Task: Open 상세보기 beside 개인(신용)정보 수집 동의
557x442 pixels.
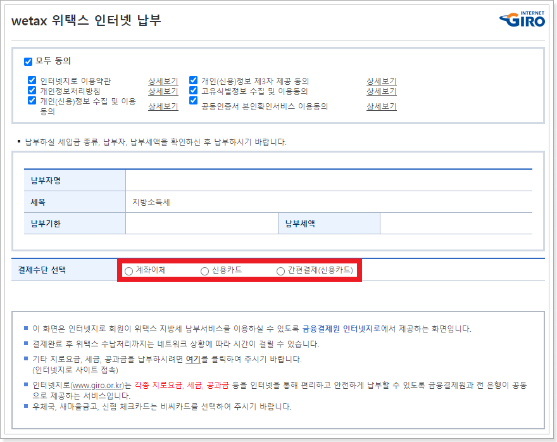Action: tap(162, 106)
